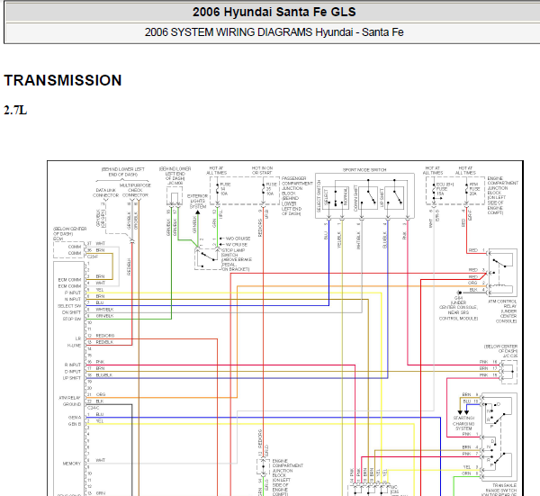540x496 pixels.
Task: Click the STOP SW pin label
Action: [72, 319]
